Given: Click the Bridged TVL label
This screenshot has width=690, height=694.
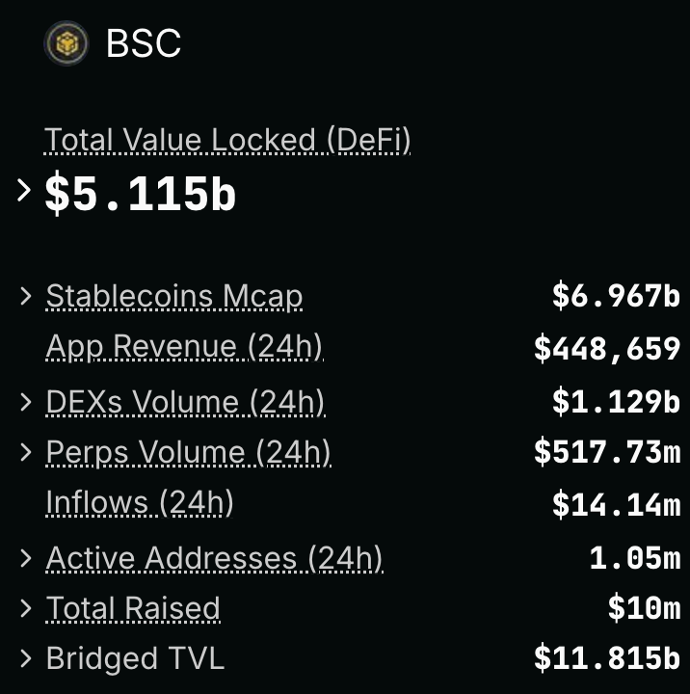Looking at the screenshot, I should pyautogui.click(x=136, y=658).
